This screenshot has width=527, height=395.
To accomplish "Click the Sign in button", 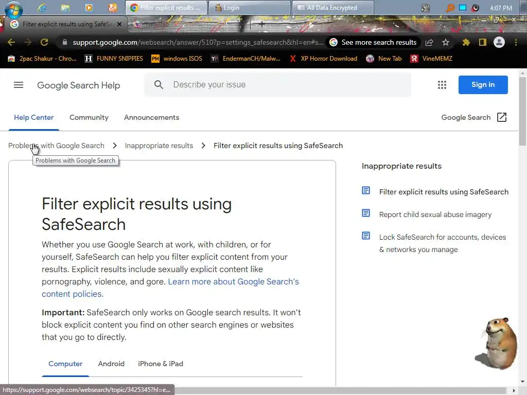I will pos(483,85).
